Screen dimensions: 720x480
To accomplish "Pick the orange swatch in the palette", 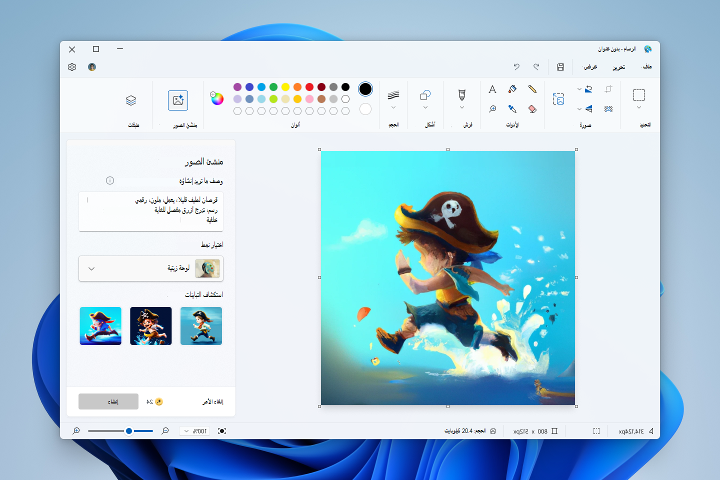I will click(297, 87).
